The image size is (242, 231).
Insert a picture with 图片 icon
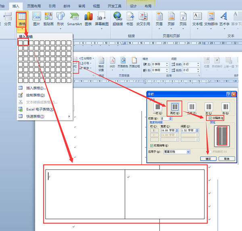pyautogui.click(x=37, y=19)
